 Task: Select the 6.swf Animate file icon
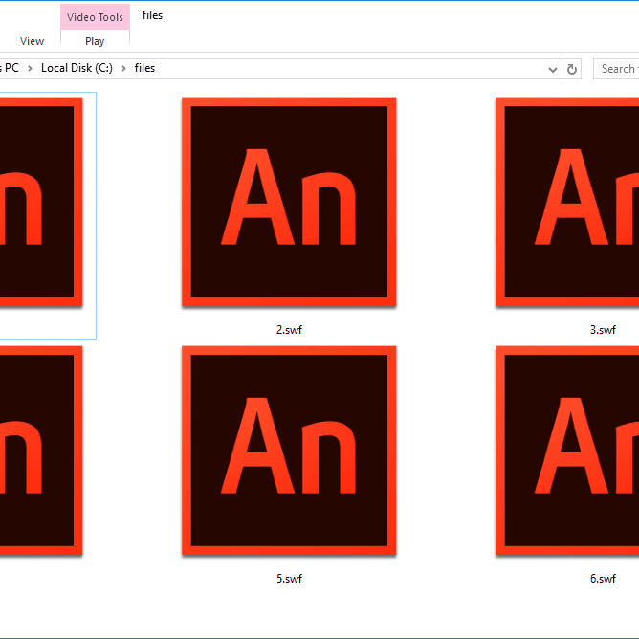[x=567, y=451]
